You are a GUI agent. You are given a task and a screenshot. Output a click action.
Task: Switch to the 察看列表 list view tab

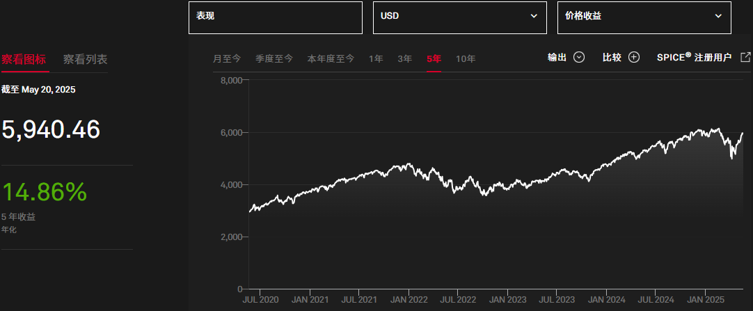click(x=85, y=60)
